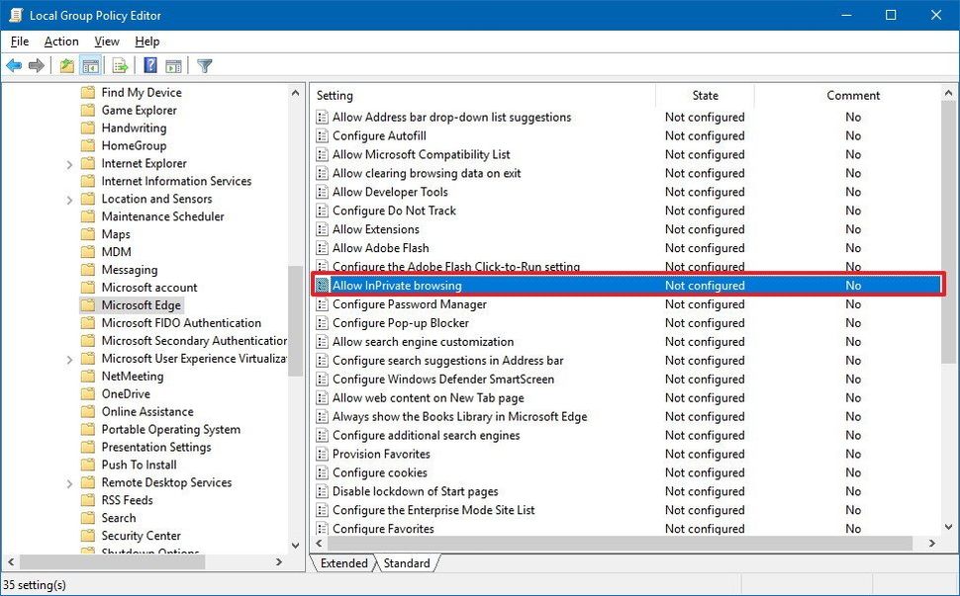This screenshot has height=596, width=960.
Task: Click the Up one level folder icon
Action: [x=65, y=65]
